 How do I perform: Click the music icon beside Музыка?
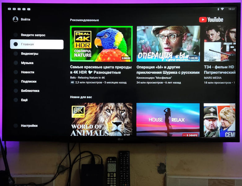tap(15, 63)
